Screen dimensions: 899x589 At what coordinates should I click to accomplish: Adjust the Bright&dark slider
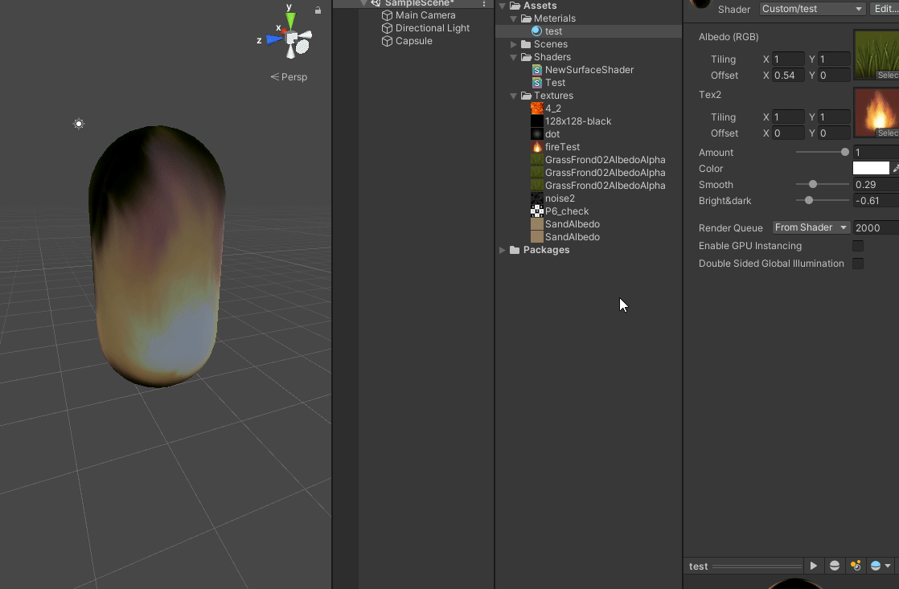822,201
